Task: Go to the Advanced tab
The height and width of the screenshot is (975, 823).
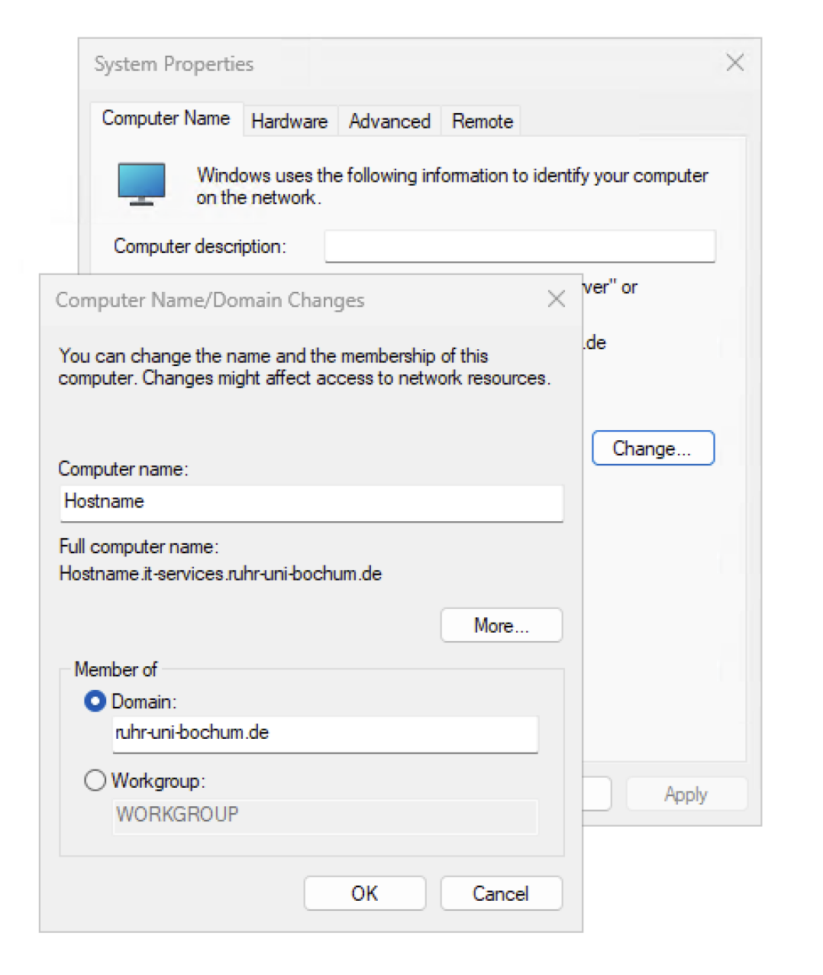Action: [x=389, y=121]
